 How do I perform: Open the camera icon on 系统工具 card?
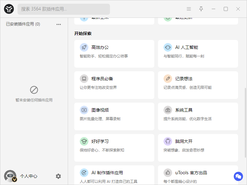click(x=168, y=110)
